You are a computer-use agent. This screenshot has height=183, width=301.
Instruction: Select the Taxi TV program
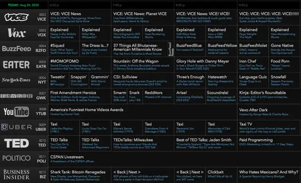pos(269,128)
